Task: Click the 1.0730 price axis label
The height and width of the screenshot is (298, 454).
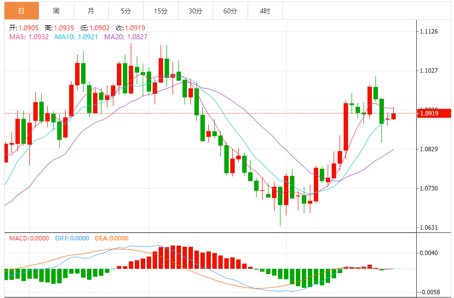Action: coord(429,188)
